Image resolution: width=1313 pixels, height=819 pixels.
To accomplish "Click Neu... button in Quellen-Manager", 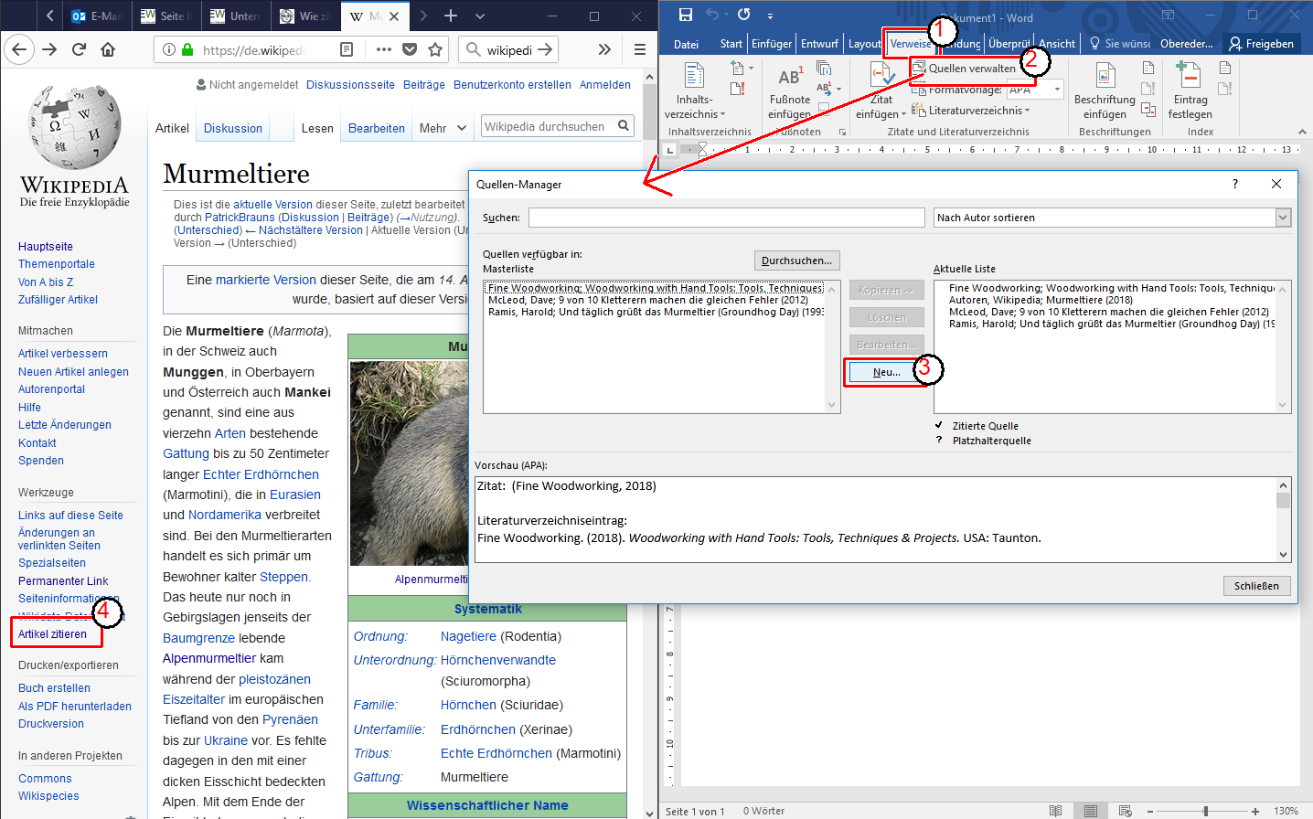I will click(x=887, y=372).
